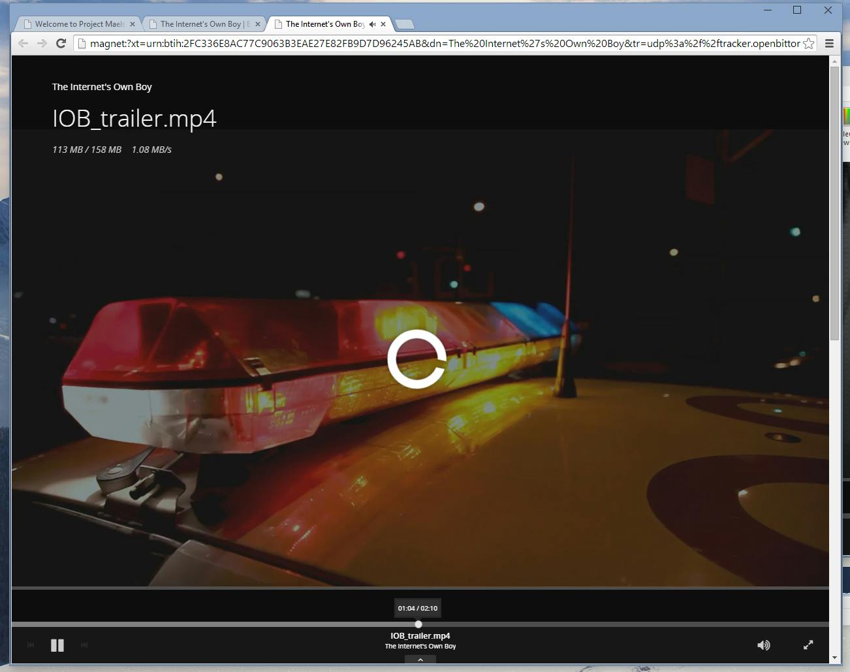Open a new browser tab
The image size is (850, 672).
point(405,24)
